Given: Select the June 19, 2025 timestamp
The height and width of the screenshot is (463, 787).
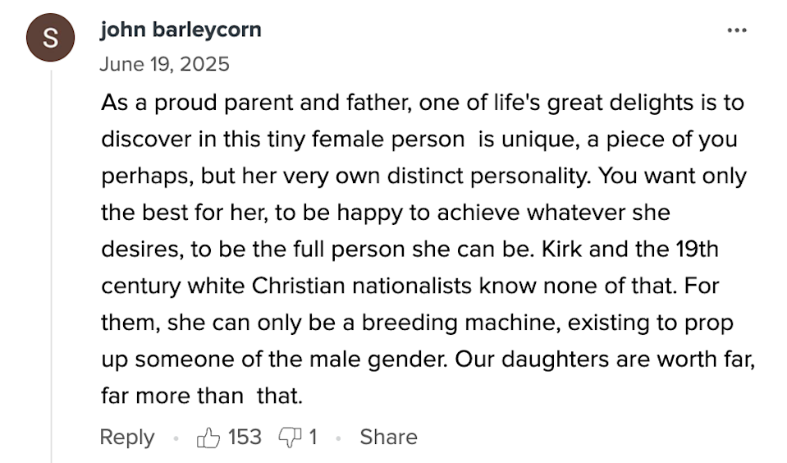Looking at the screenshot, I should click(x=165, y=64).
